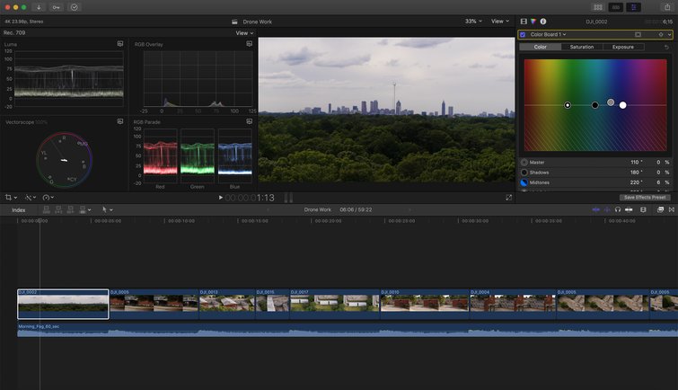Open the Video Inspector filmstrip icon

coord(524,21)
